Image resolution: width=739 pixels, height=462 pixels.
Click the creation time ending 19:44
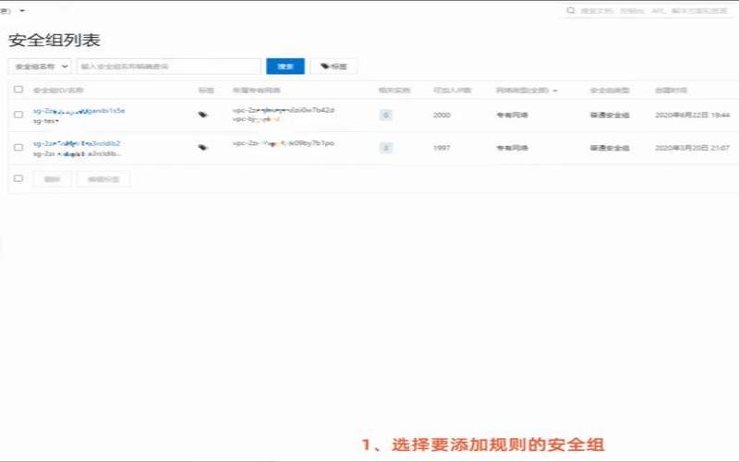click(x=692, y=115)
